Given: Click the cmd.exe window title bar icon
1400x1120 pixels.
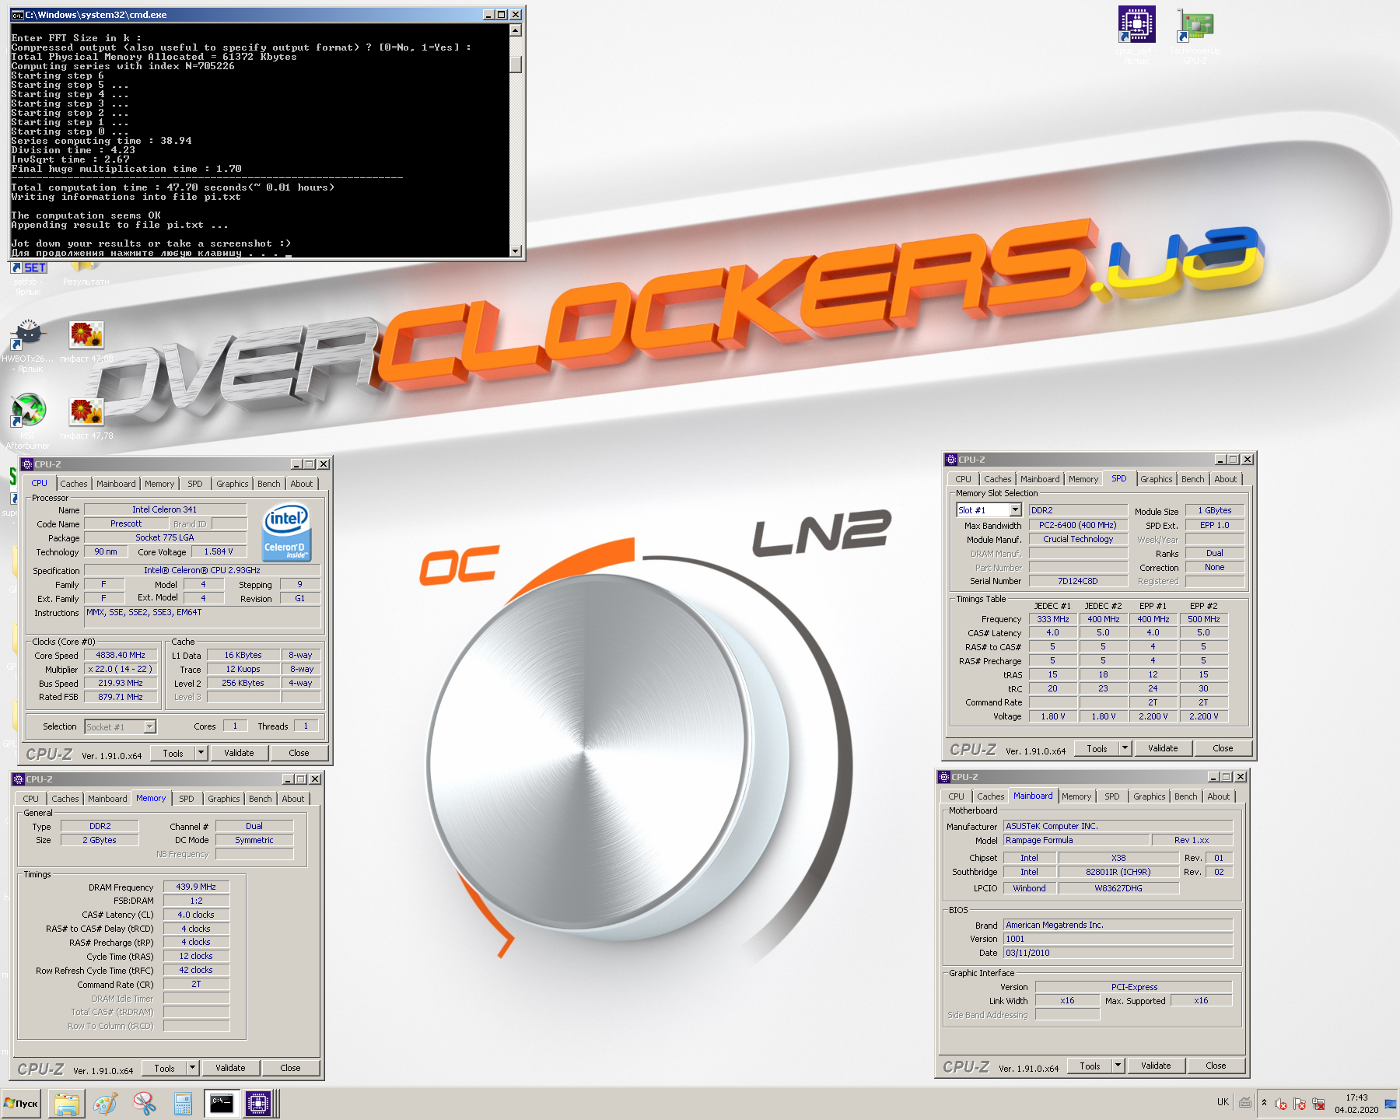Looking at the screenshot, I should tap(17, 15).
